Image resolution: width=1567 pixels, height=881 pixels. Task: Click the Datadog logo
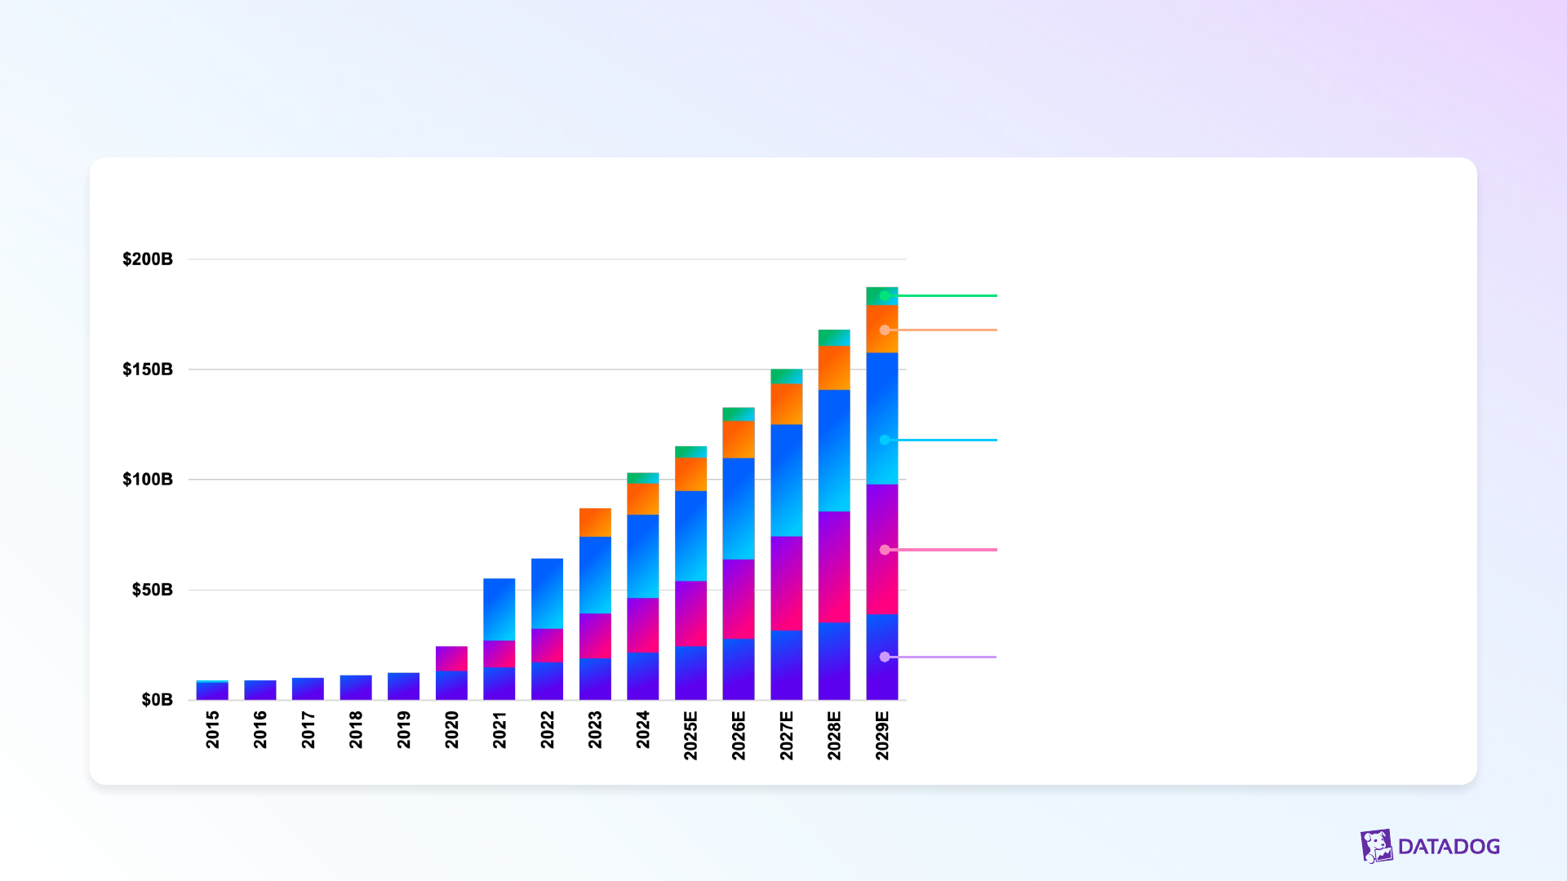click(x=1430, y=846)
